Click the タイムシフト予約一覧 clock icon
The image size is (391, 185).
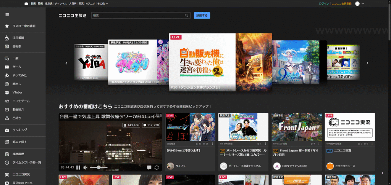click(7, 163)
